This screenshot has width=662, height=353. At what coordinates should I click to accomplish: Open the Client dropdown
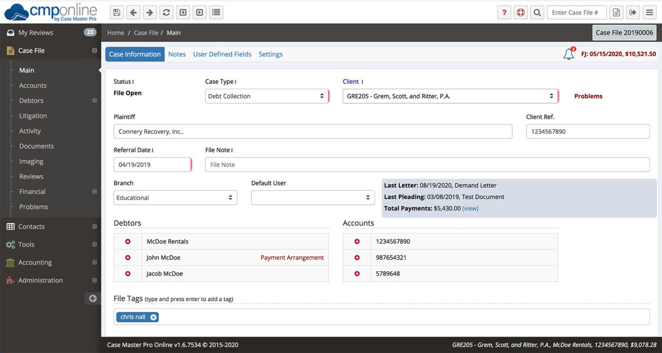tap(450, 96)
